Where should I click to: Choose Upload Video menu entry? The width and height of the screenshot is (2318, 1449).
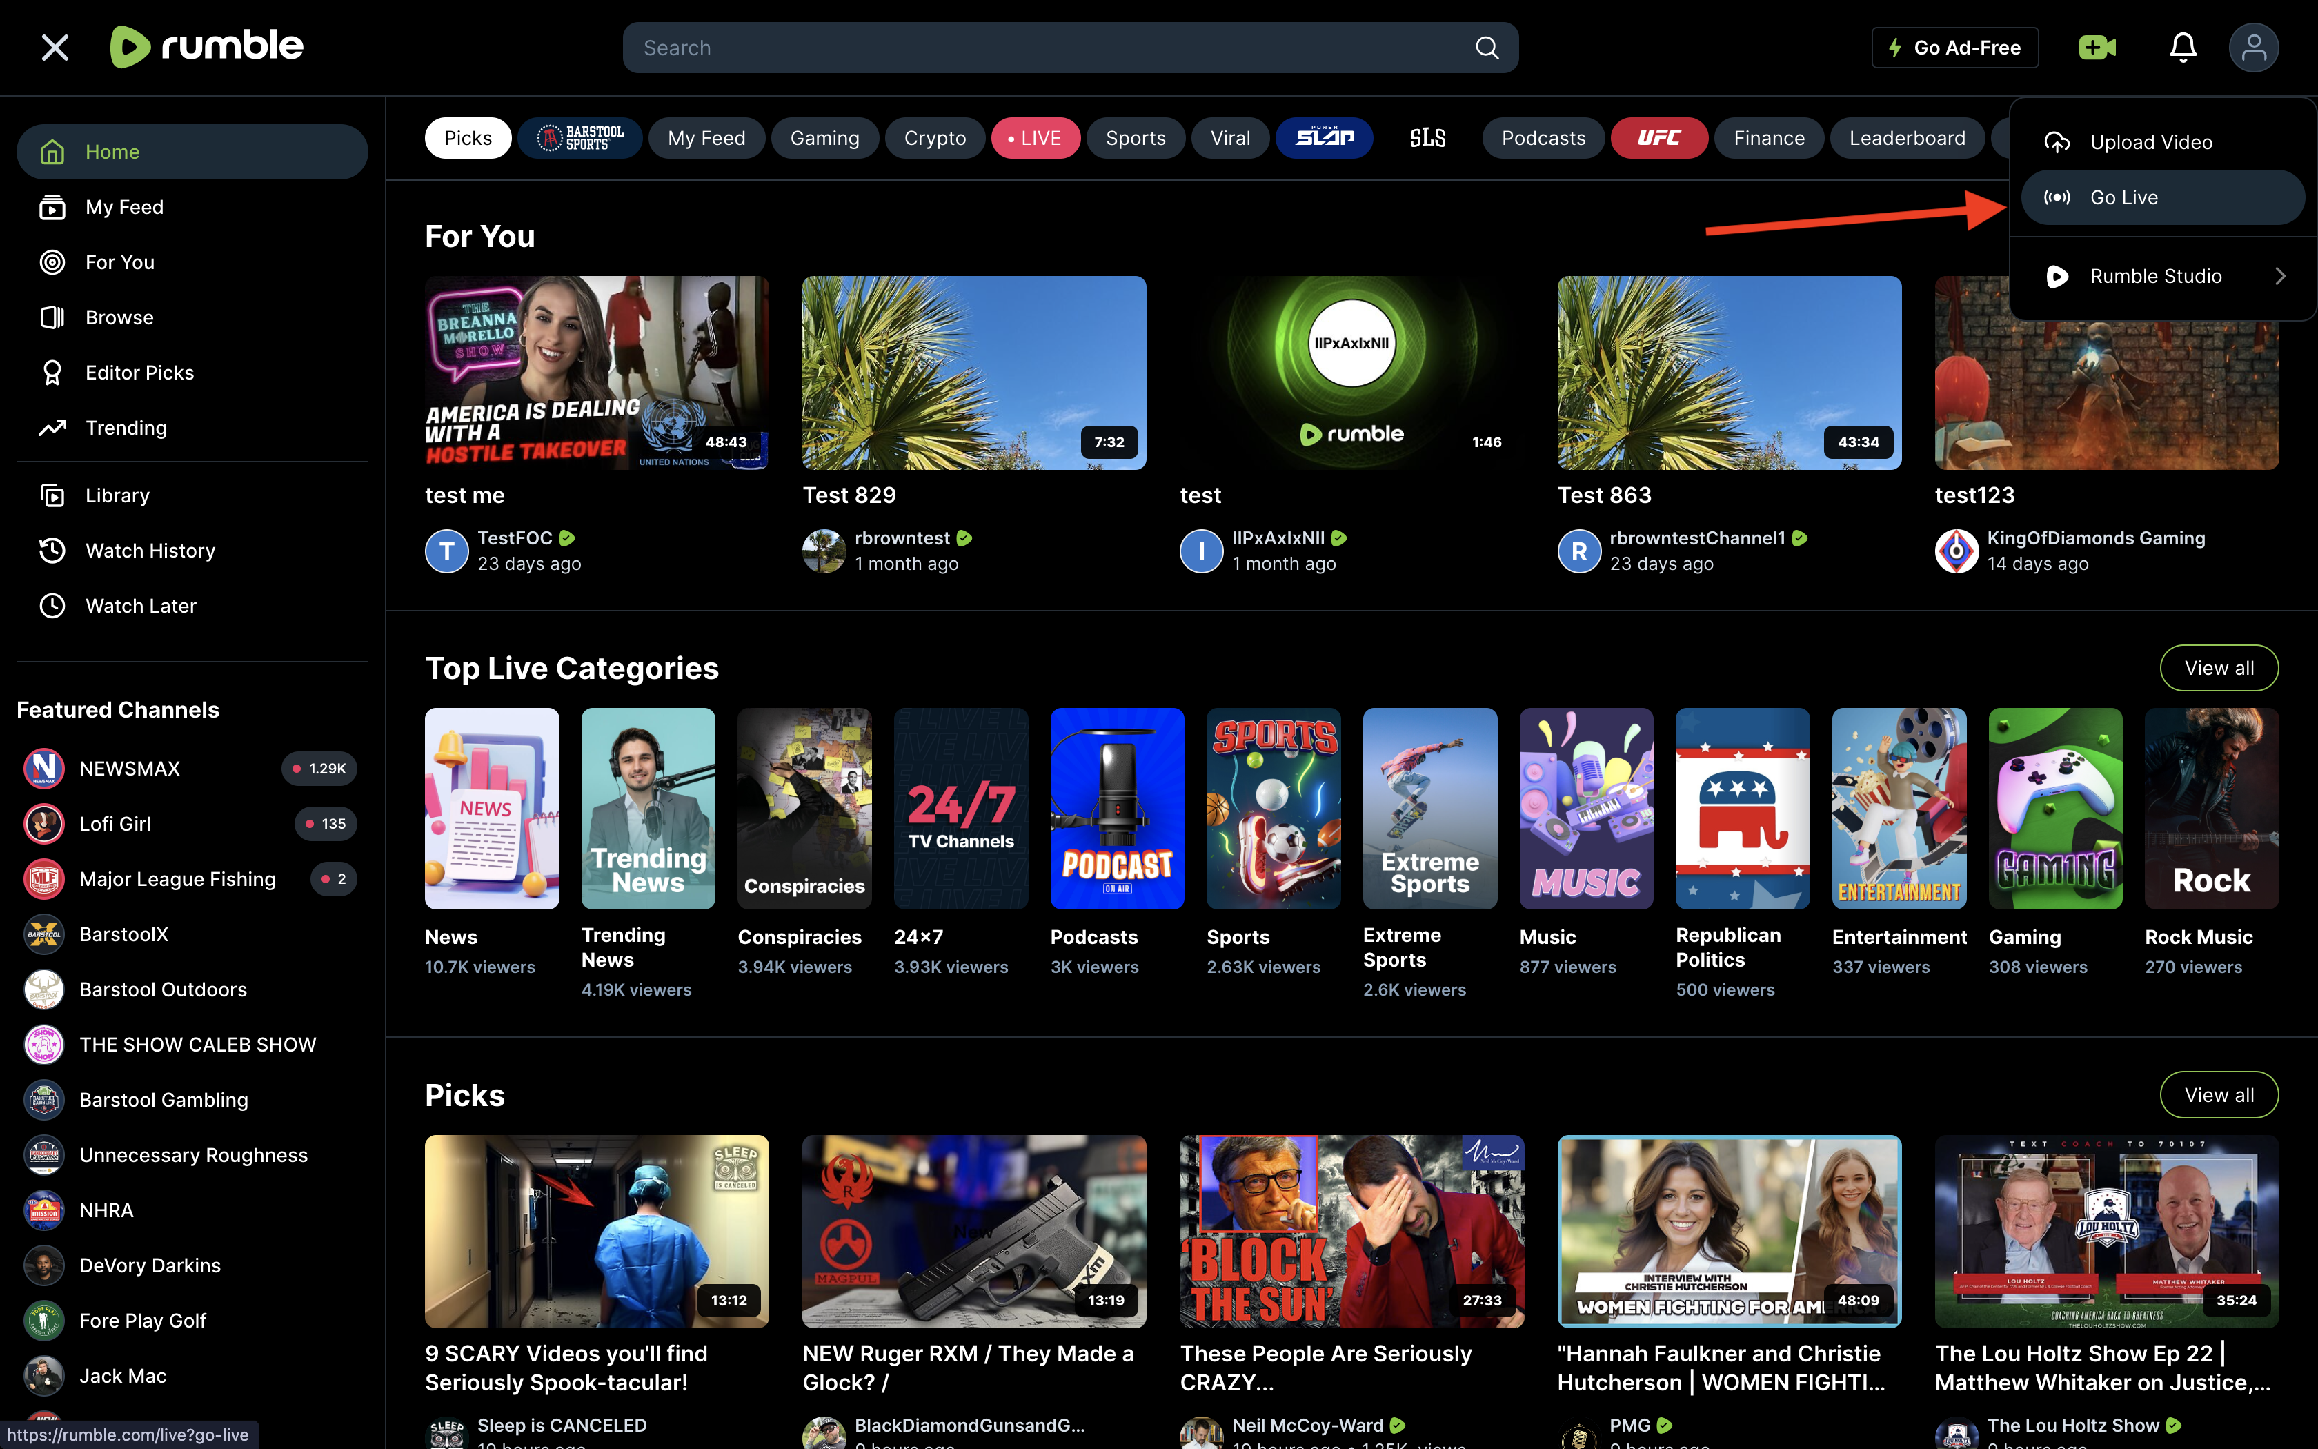2150,142
